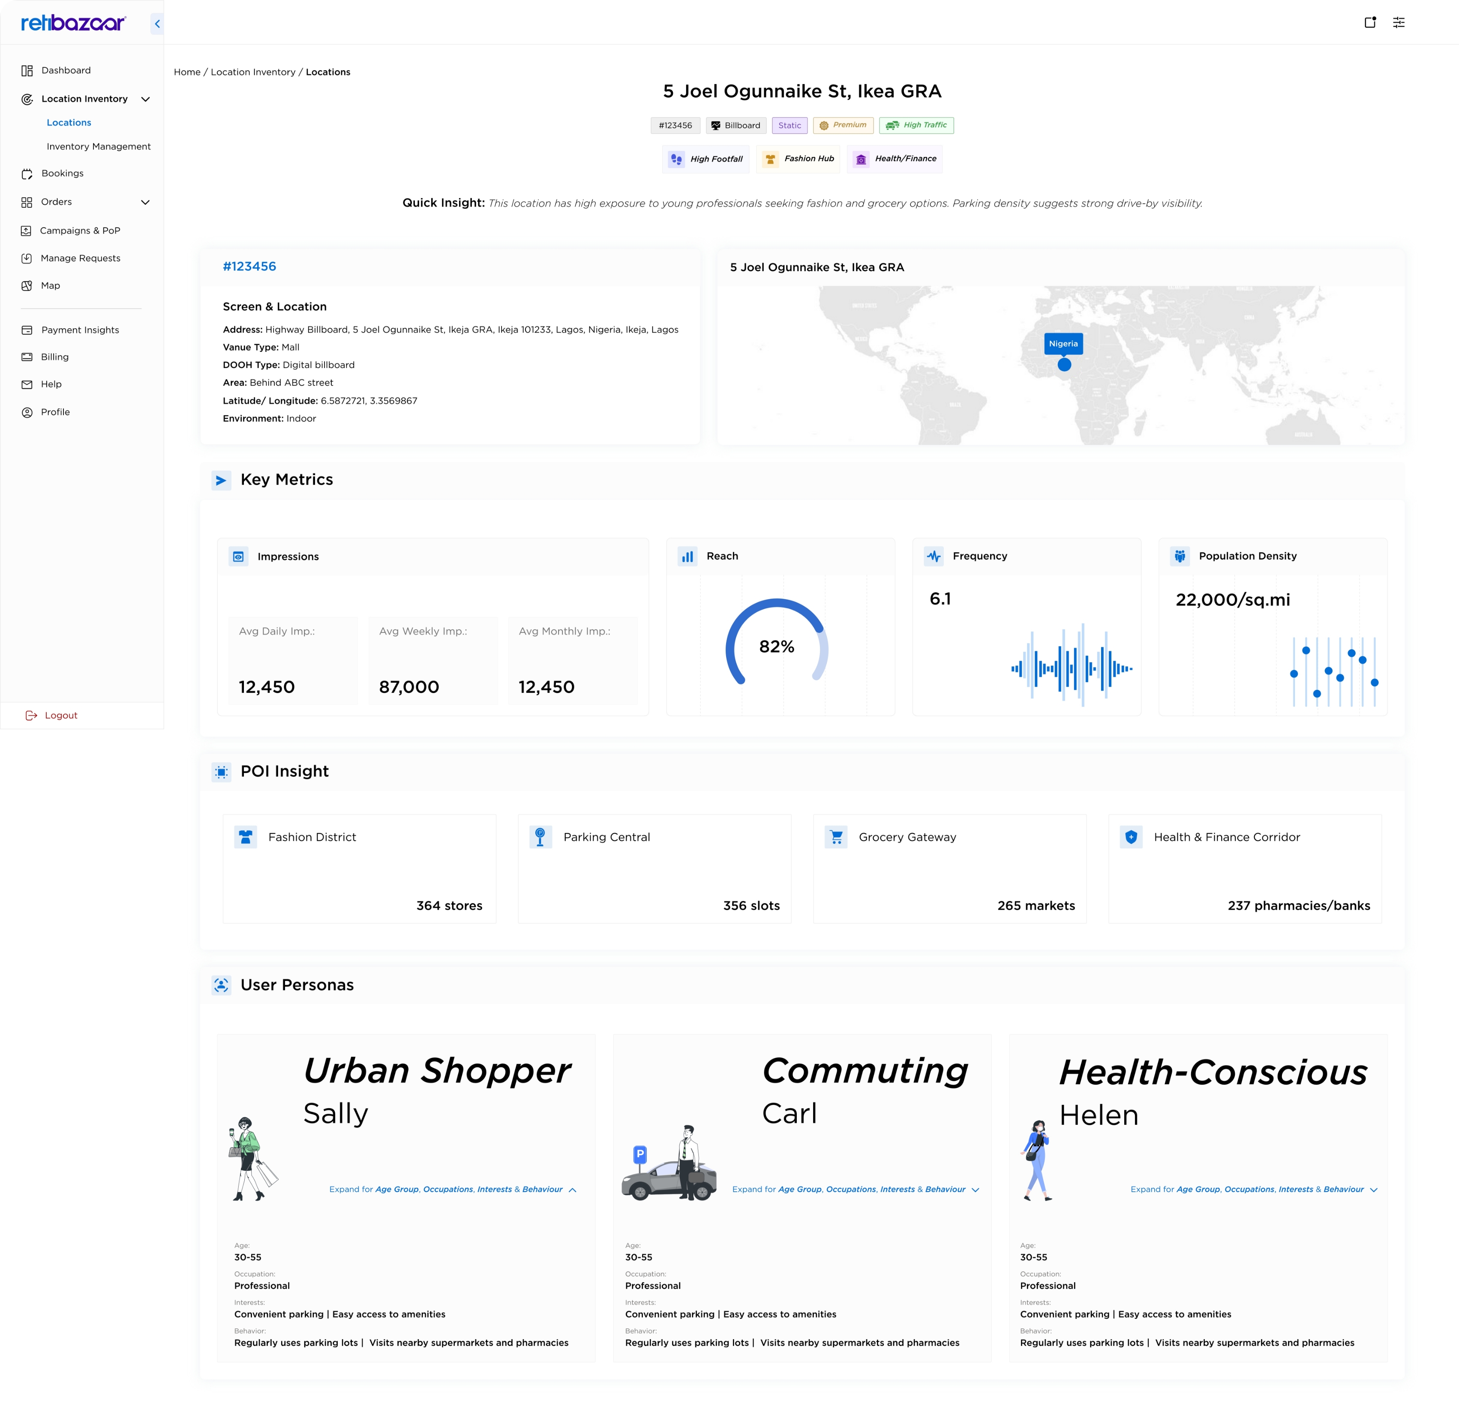Click the High Traffic tag badge
This screenshot has width=1459, height=1409.
(916, 126)
